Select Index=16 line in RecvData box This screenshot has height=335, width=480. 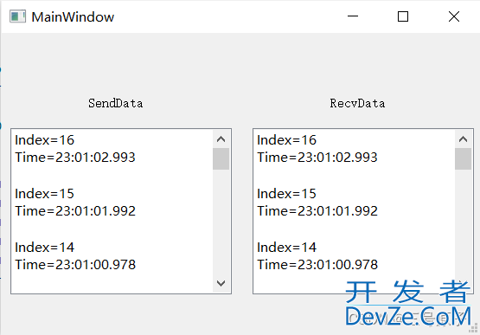[x=287, y=140]
